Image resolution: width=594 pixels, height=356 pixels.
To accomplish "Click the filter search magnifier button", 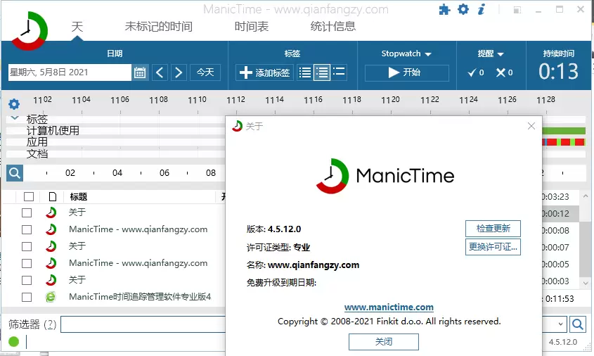I will pyautogui.click(x=577, y=324).
